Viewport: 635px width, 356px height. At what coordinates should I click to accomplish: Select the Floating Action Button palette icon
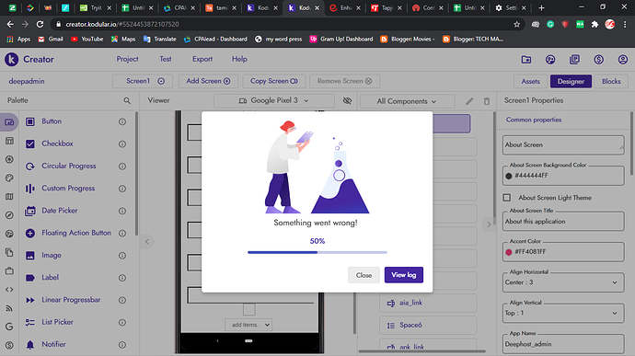[x=30, y=233]
